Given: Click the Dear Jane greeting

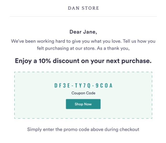Looking at the screenshot, I should click(x=83, y=32).
